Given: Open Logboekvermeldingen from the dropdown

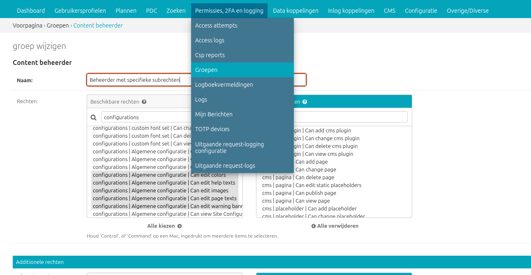Looking at the screenshot, I should coord(224,85).
